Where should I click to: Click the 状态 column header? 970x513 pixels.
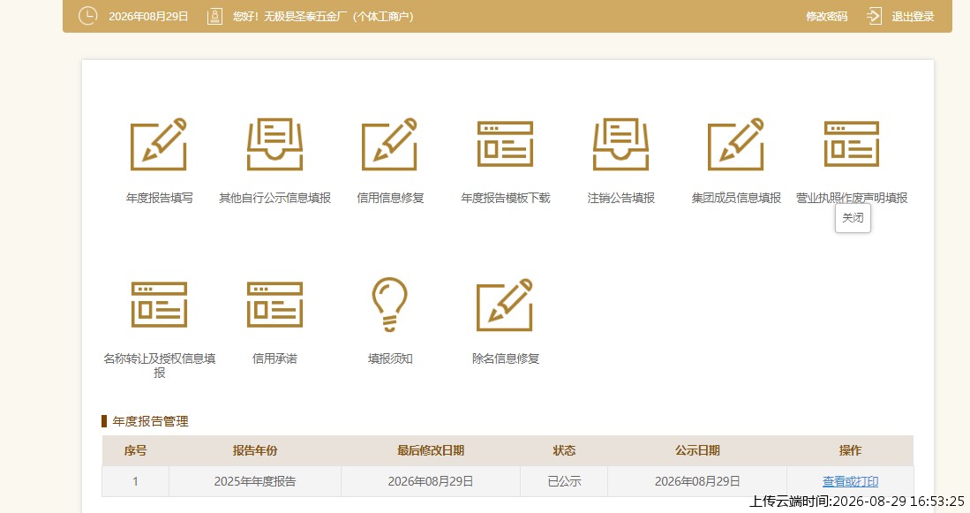(564, 450)
